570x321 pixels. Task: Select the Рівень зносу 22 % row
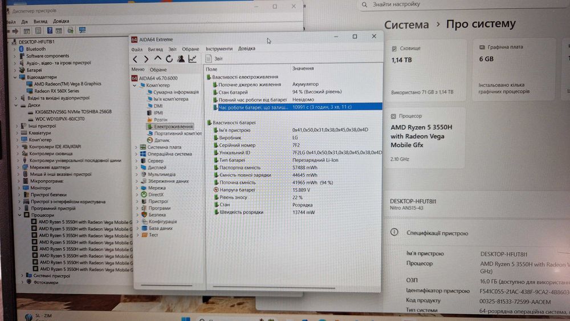pyautogui.click(x=296, y=197)
